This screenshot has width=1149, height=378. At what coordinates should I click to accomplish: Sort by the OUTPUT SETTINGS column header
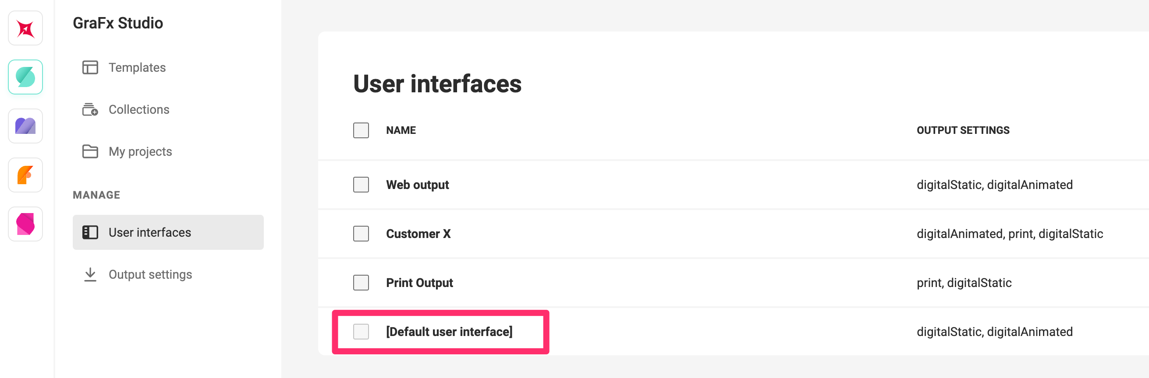click(x=963, y=130)
